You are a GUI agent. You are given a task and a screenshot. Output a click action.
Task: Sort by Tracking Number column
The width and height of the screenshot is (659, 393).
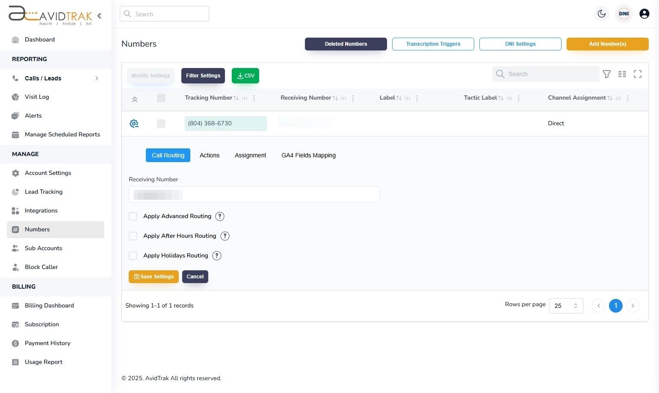pyautogui.click(x=236, y=98)
